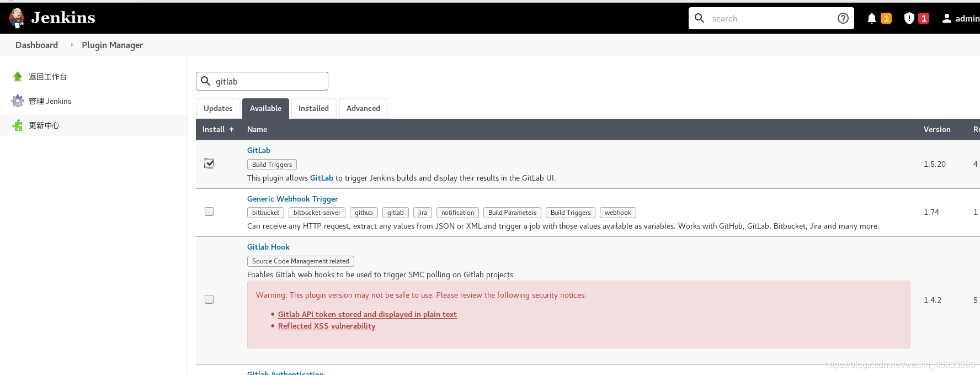Click the github tag
Viewport: 980px width, 375px height.
tap(364, 213)
